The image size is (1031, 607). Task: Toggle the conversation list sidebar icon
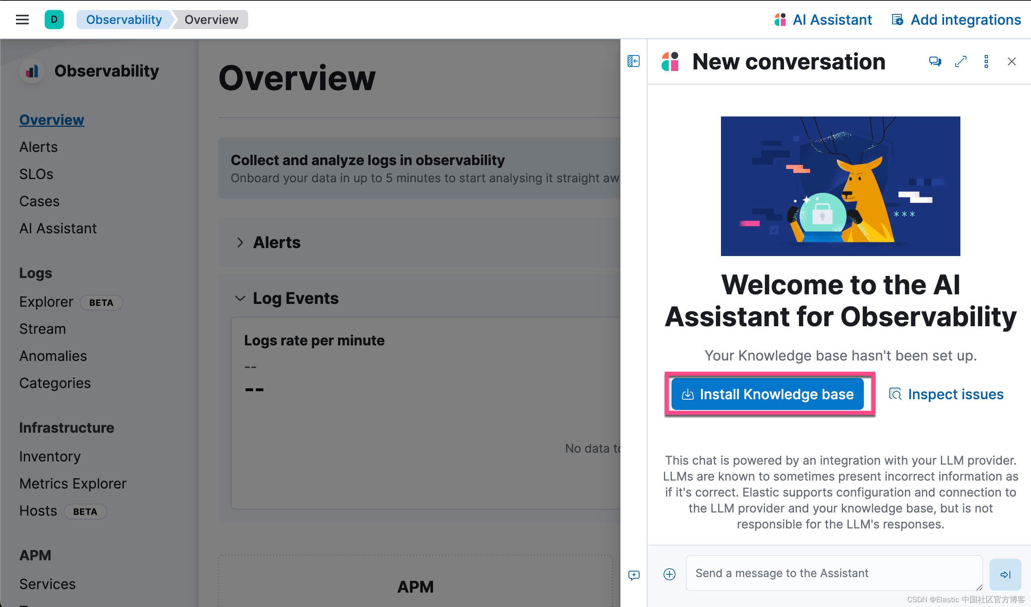[x=633, y=61]
